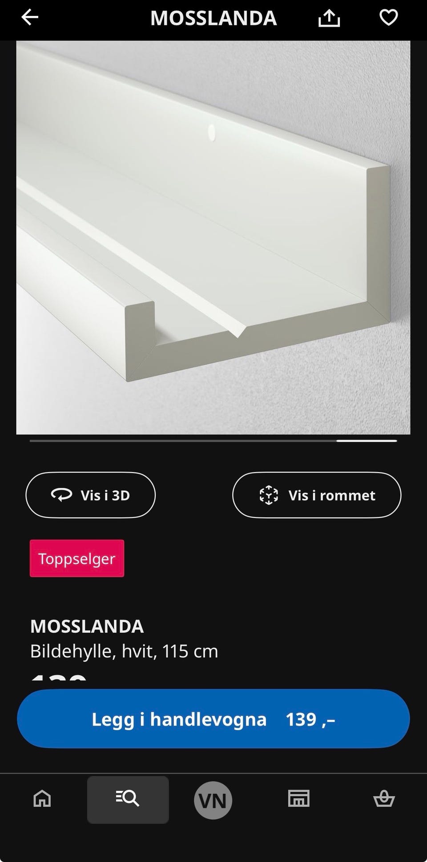This screenshot has height=862, width=427.
Task: Open Vis i rommet AR view
Action: click(317, 495)
